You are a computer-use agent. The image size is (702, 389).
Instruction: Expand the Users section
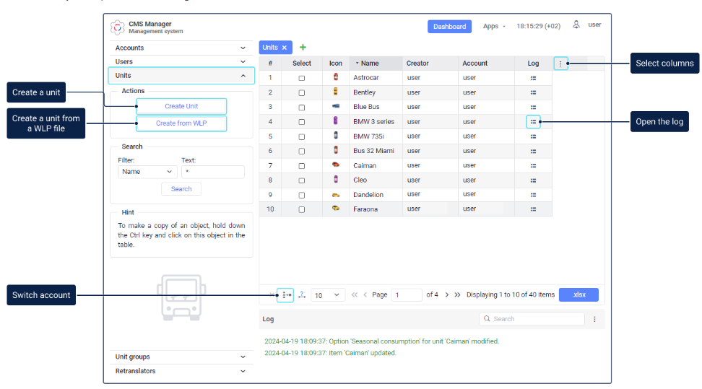181,62
